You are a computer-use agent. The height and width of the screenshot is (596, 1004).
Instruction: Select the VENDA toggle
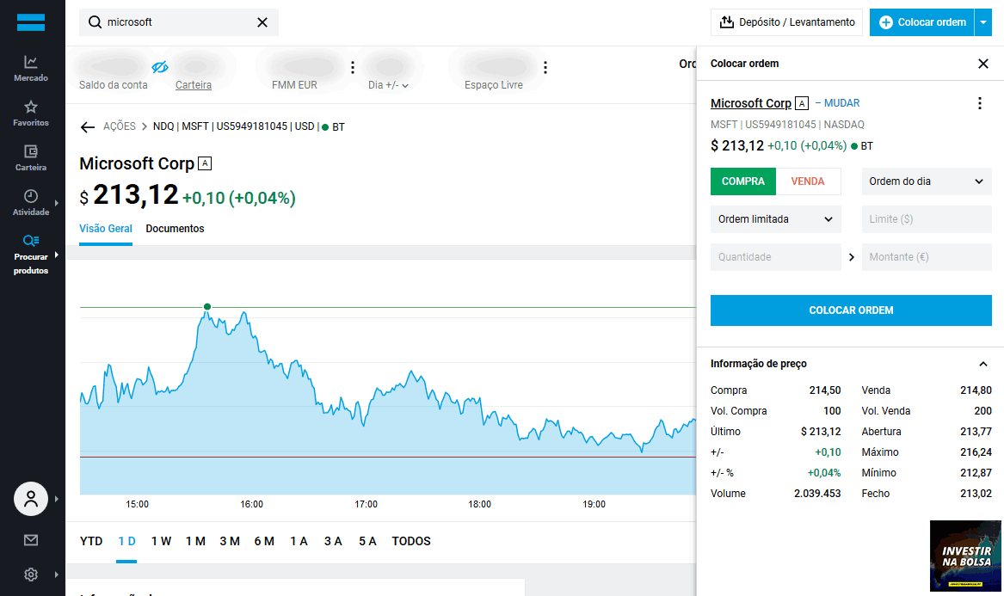(x=808, y=181)
